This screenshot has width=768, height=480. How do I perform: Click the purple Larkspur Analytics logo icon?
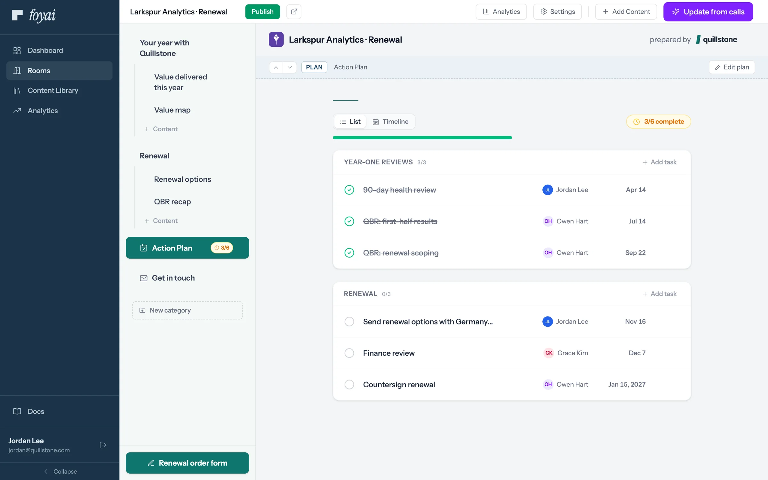(x=276, y=40)
